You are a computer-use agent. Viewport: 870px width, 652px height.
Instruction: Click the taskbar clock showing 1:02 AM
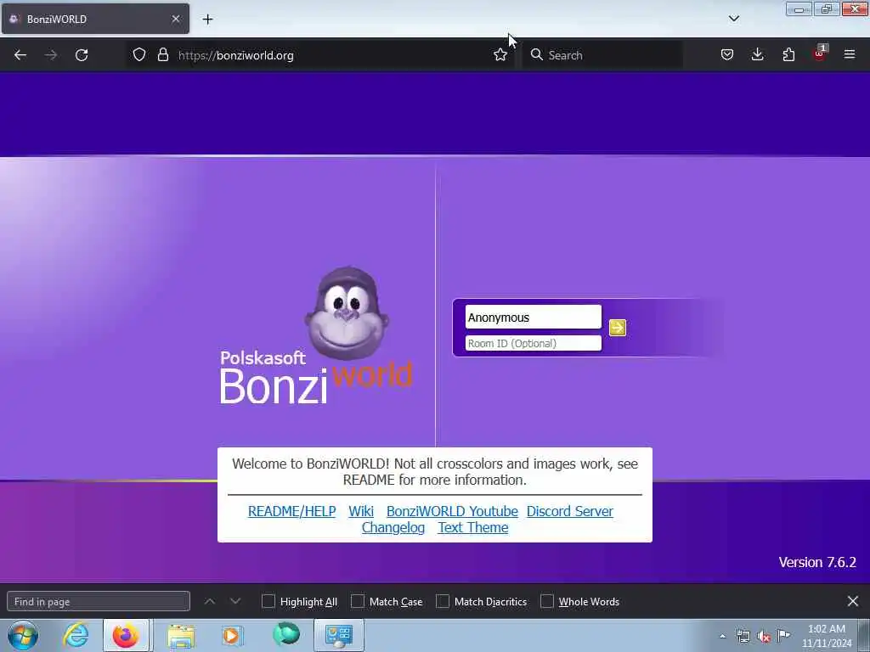tap(827, 636)
